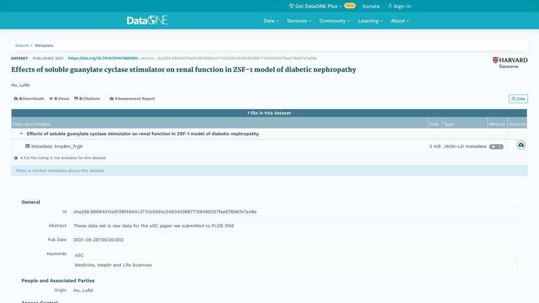Click the table icon beside Metadata: tmp8m_fryjk
This screenshot has height=303, width=539.
[x=28, y=146]
